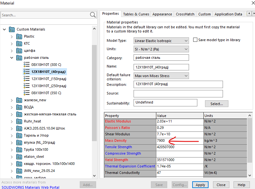
Task: Collapse the рабочая сталь folder
Action: tap(12, 58)
